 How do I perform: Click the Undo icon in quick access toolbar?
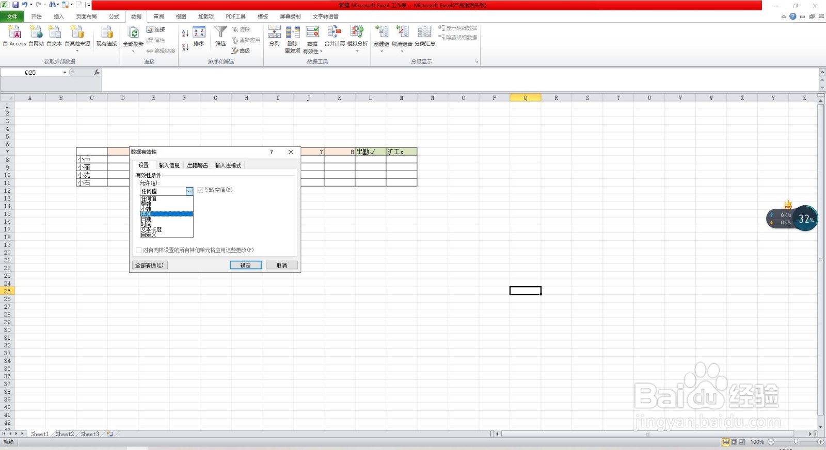[x=24, y=5]
